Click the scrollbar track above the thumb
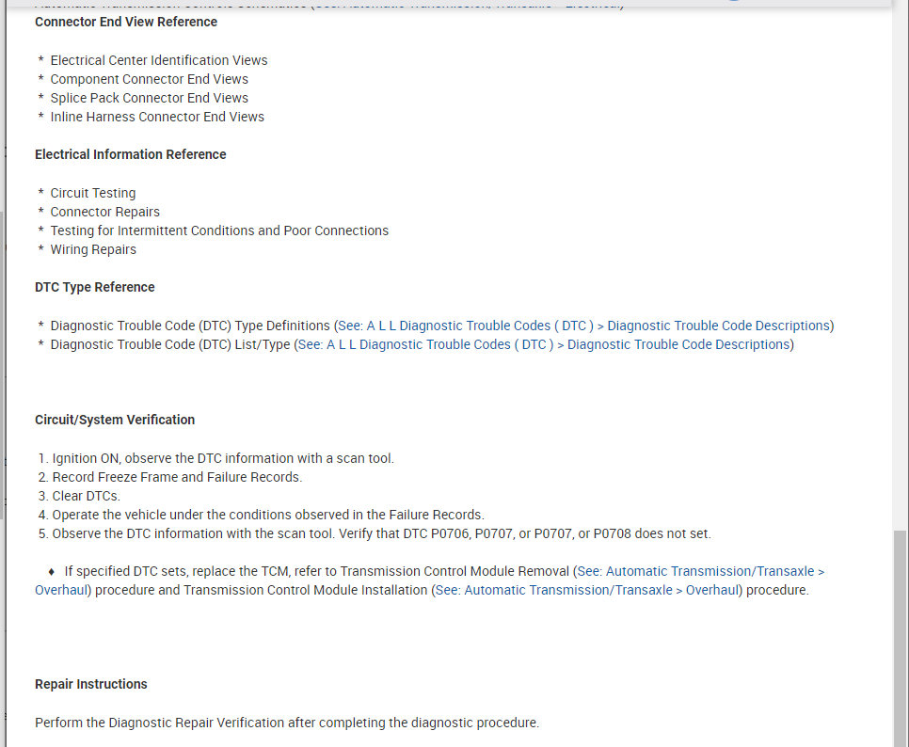Image resolution: width=909 pixels, height=747 pixels. [900, 282]
